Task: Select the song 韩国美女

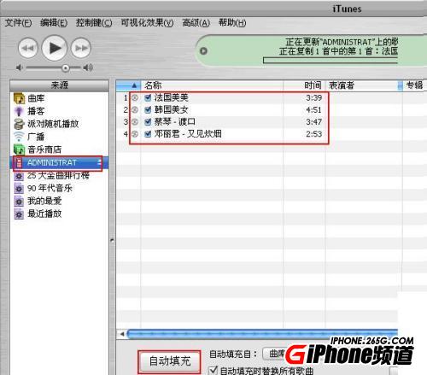Action: pos(172,109)
